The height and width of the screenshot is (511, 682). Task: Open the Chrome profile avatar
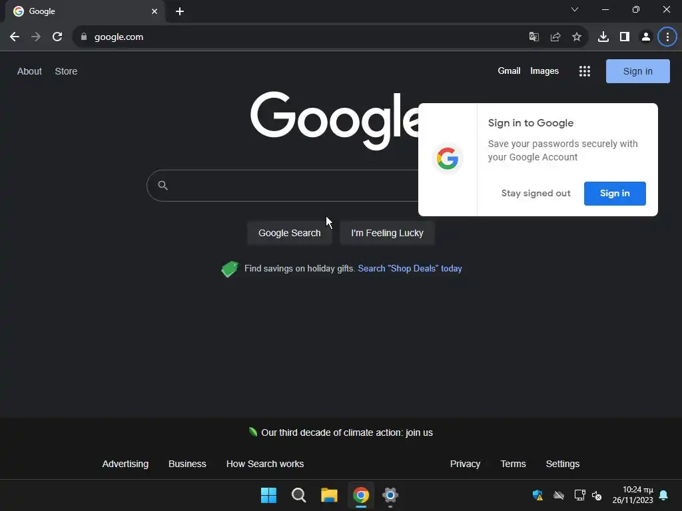point(646,37)
